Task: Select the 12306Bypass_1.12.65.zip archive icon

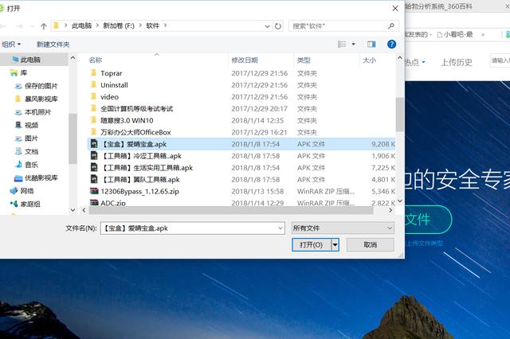Action: [x=94, y=191]
